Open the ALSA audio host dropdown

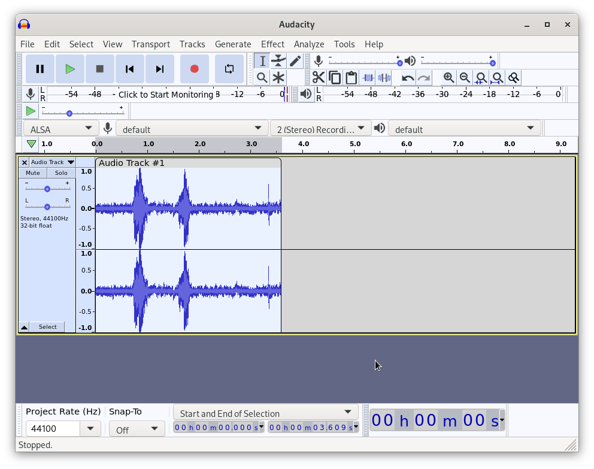point(60,128)
